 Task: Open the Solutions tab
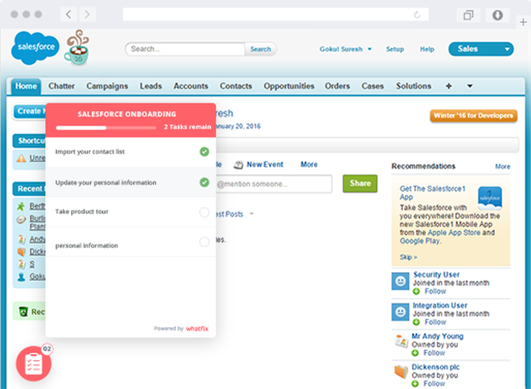coord(414,86)
